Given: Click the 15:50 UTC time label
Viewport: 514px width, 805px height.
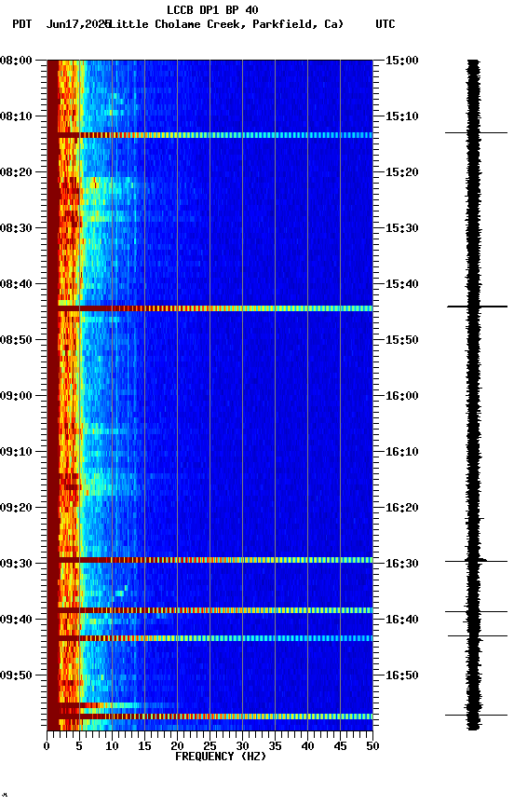Looking at the screenshot, I should [402, 340].
